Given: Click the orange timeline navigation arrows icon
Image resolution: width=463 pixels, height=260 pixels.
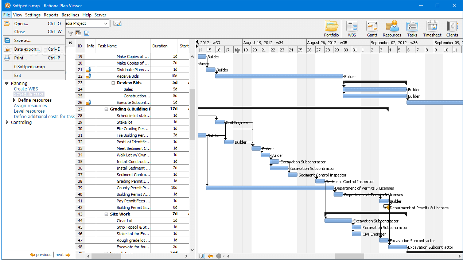Looking at the screenshot, I should point(211,256).
